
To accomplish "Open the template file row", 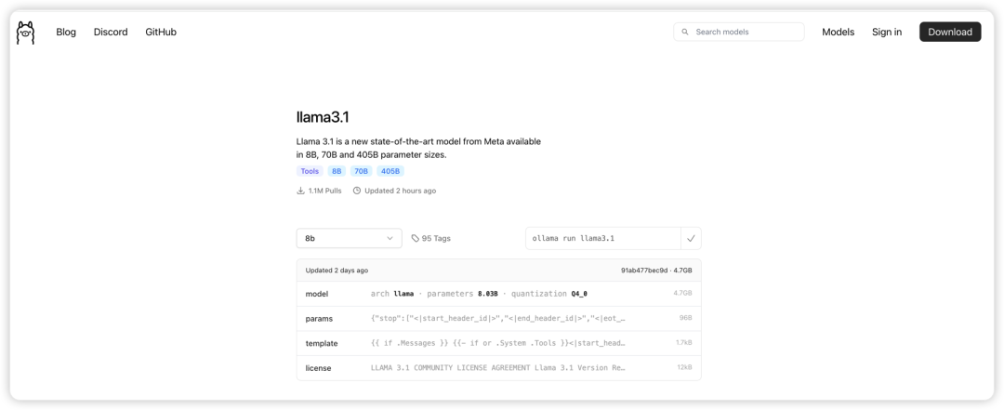I will [x=499, y=343].
